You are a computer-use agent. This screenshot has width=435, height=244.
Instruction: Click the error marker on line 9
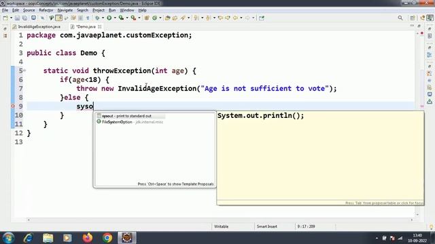click(x=13, y=106)
